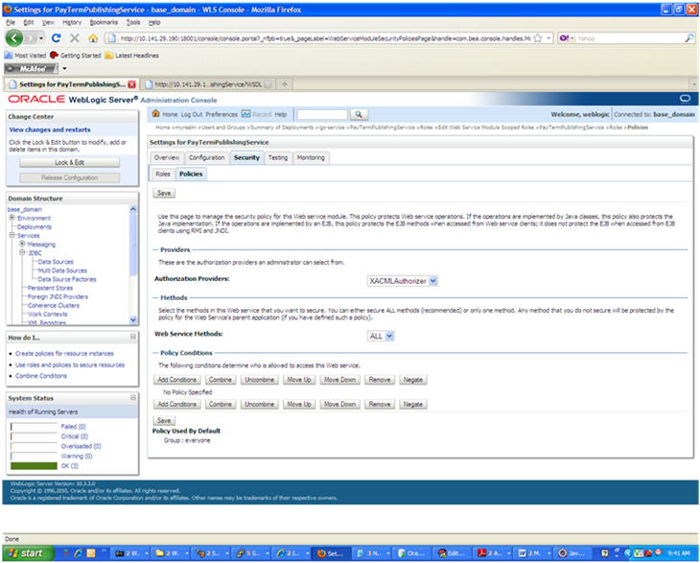
Task: Open the Yahoo search engine selector
Action: (567, 38)
